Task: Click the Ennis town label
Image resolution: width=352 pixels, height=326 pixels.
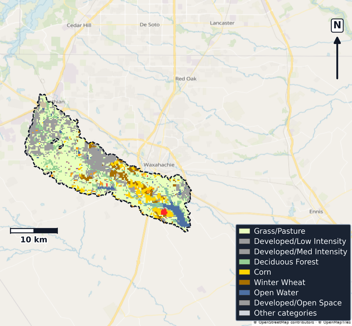Action: pyautogui.click(x=316, y=212)
